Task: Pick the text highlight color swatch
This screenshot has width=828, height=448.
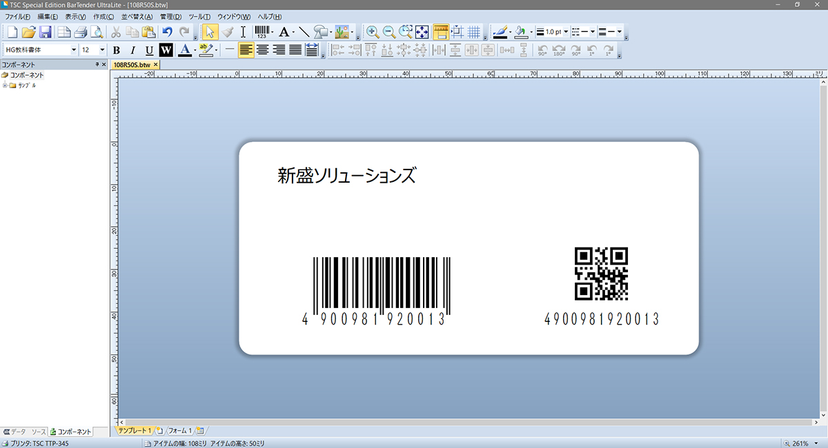Action: (x=205, y=50)
